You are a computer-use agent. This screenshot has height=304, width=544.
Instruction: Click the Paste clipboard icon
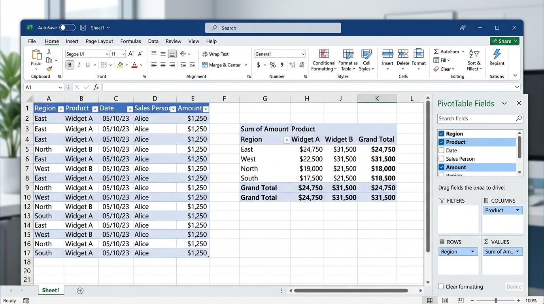[36, 54]
